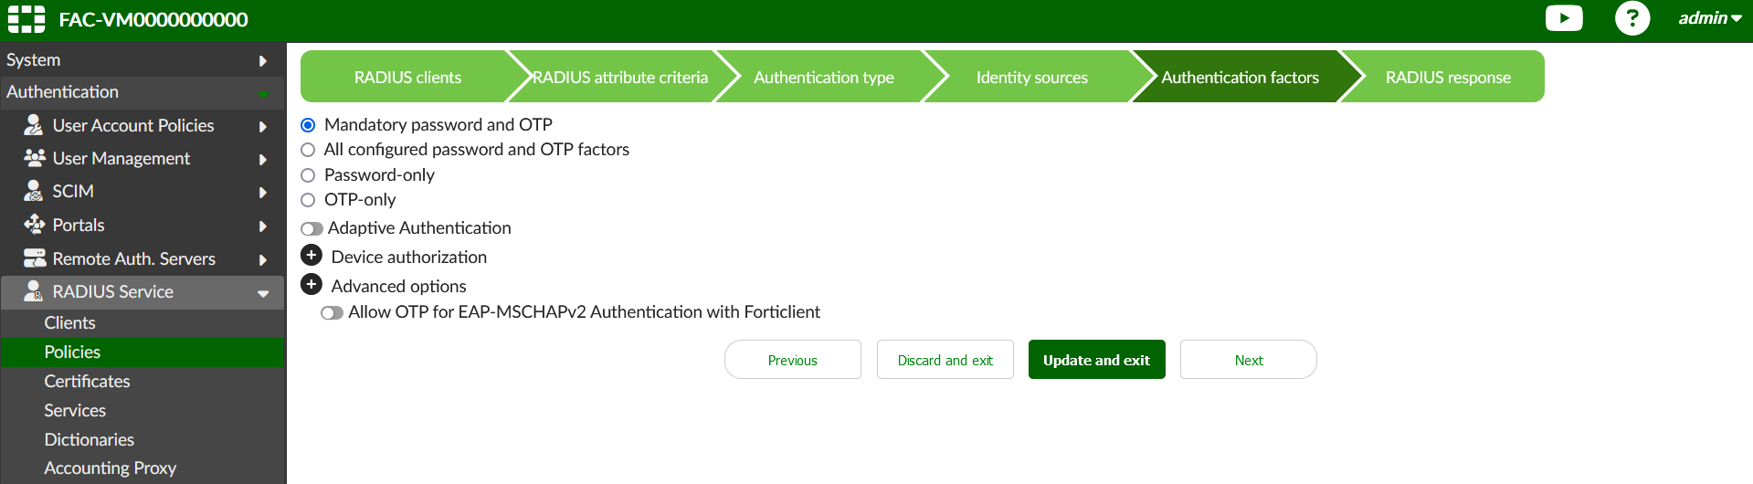This screenshot has width=1753, height=484.
Task: Toggle Allow OTP for EAP-MSCHAPv2 switch
Action: [332, 312]
